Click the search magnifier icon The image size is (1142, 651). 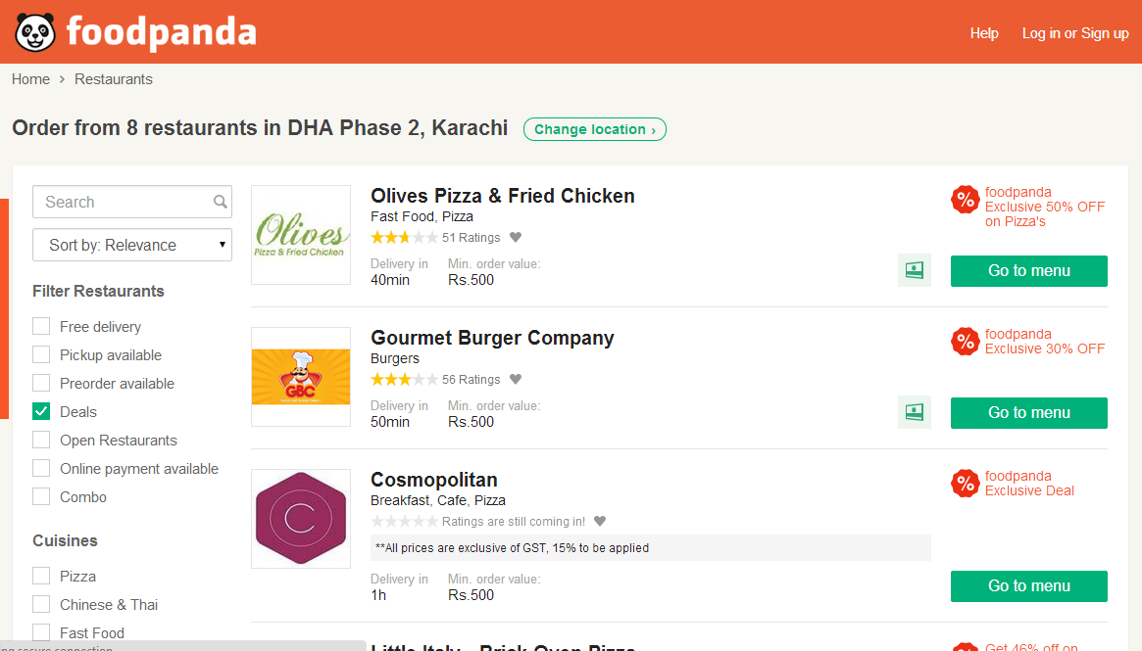tap(220, 202)
